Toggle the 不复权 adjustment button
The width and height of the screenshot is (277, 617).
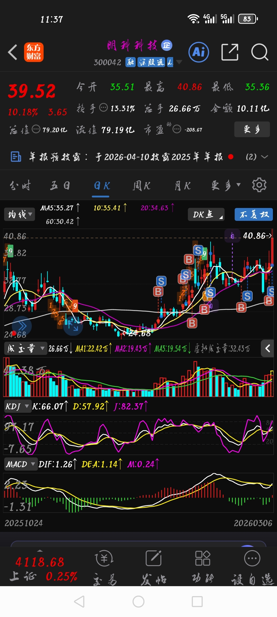pyautogui.click(x=254, y=214)
